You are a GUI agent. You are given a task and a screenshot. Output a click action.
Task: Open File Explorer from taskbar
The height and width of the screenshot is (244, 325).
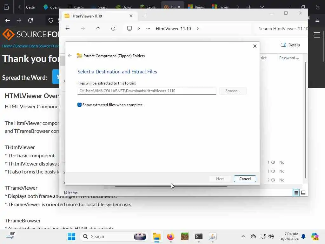click(157, 236)
